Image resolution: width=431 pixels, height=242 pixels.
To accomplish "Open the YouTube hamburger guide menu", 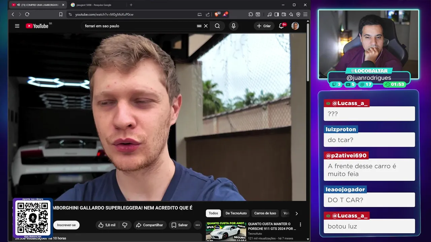I will coord(17,26).
